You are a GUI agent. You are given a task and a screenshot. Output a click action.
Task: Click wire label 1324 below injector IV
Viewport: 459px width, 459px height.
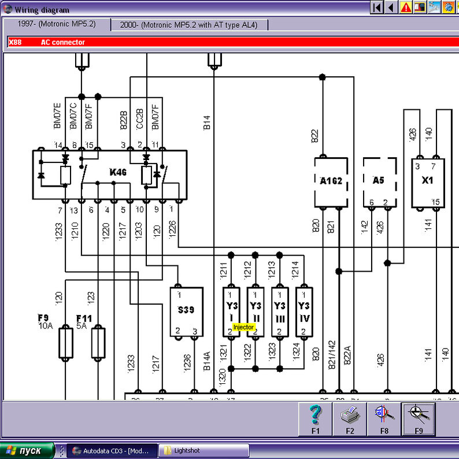pyautogui.click(x=296, y=352)
